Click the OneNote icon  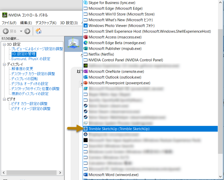[x=85, y=71]
